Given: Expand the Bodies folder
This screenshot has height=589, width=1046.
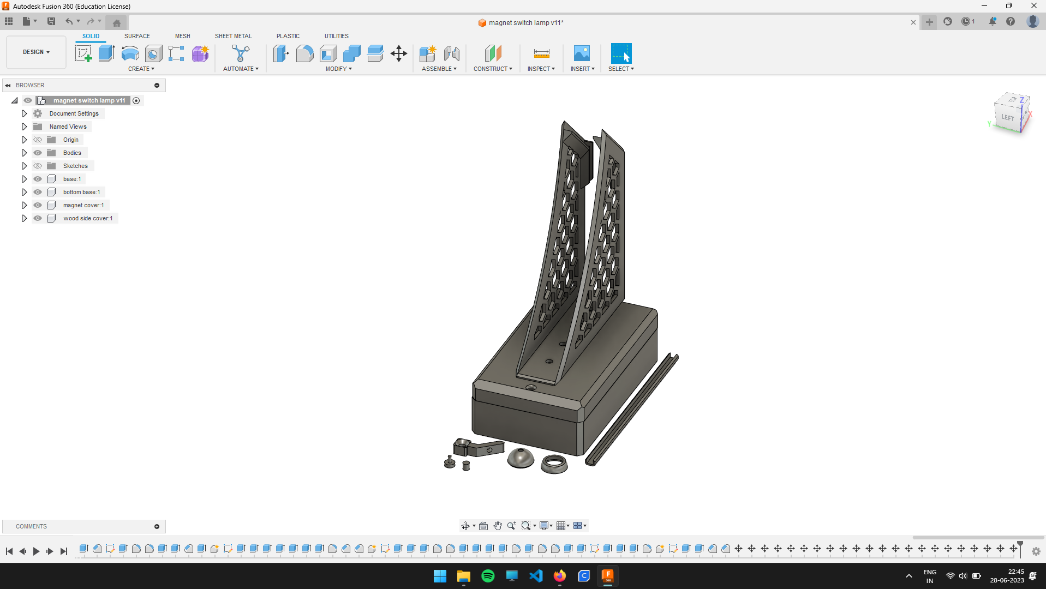Looking at the screenshot, I should (x=24, y=153).
